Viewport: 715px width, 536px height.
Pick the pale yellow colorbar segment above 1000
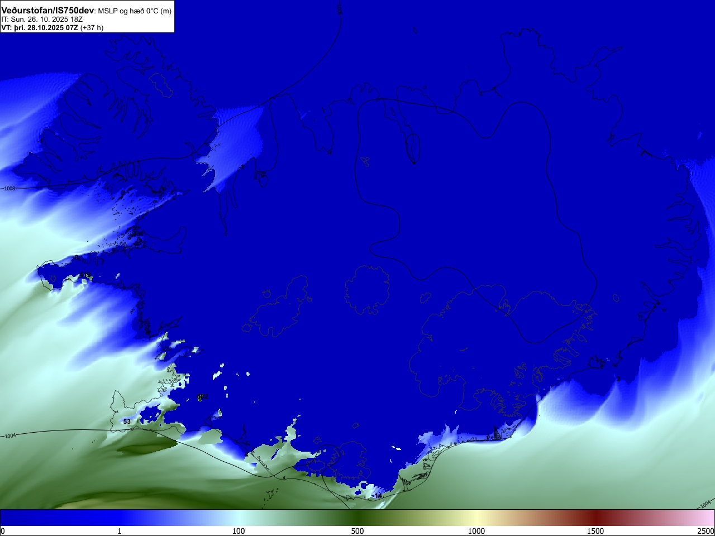pyautogui.click(x=476, y=518)
